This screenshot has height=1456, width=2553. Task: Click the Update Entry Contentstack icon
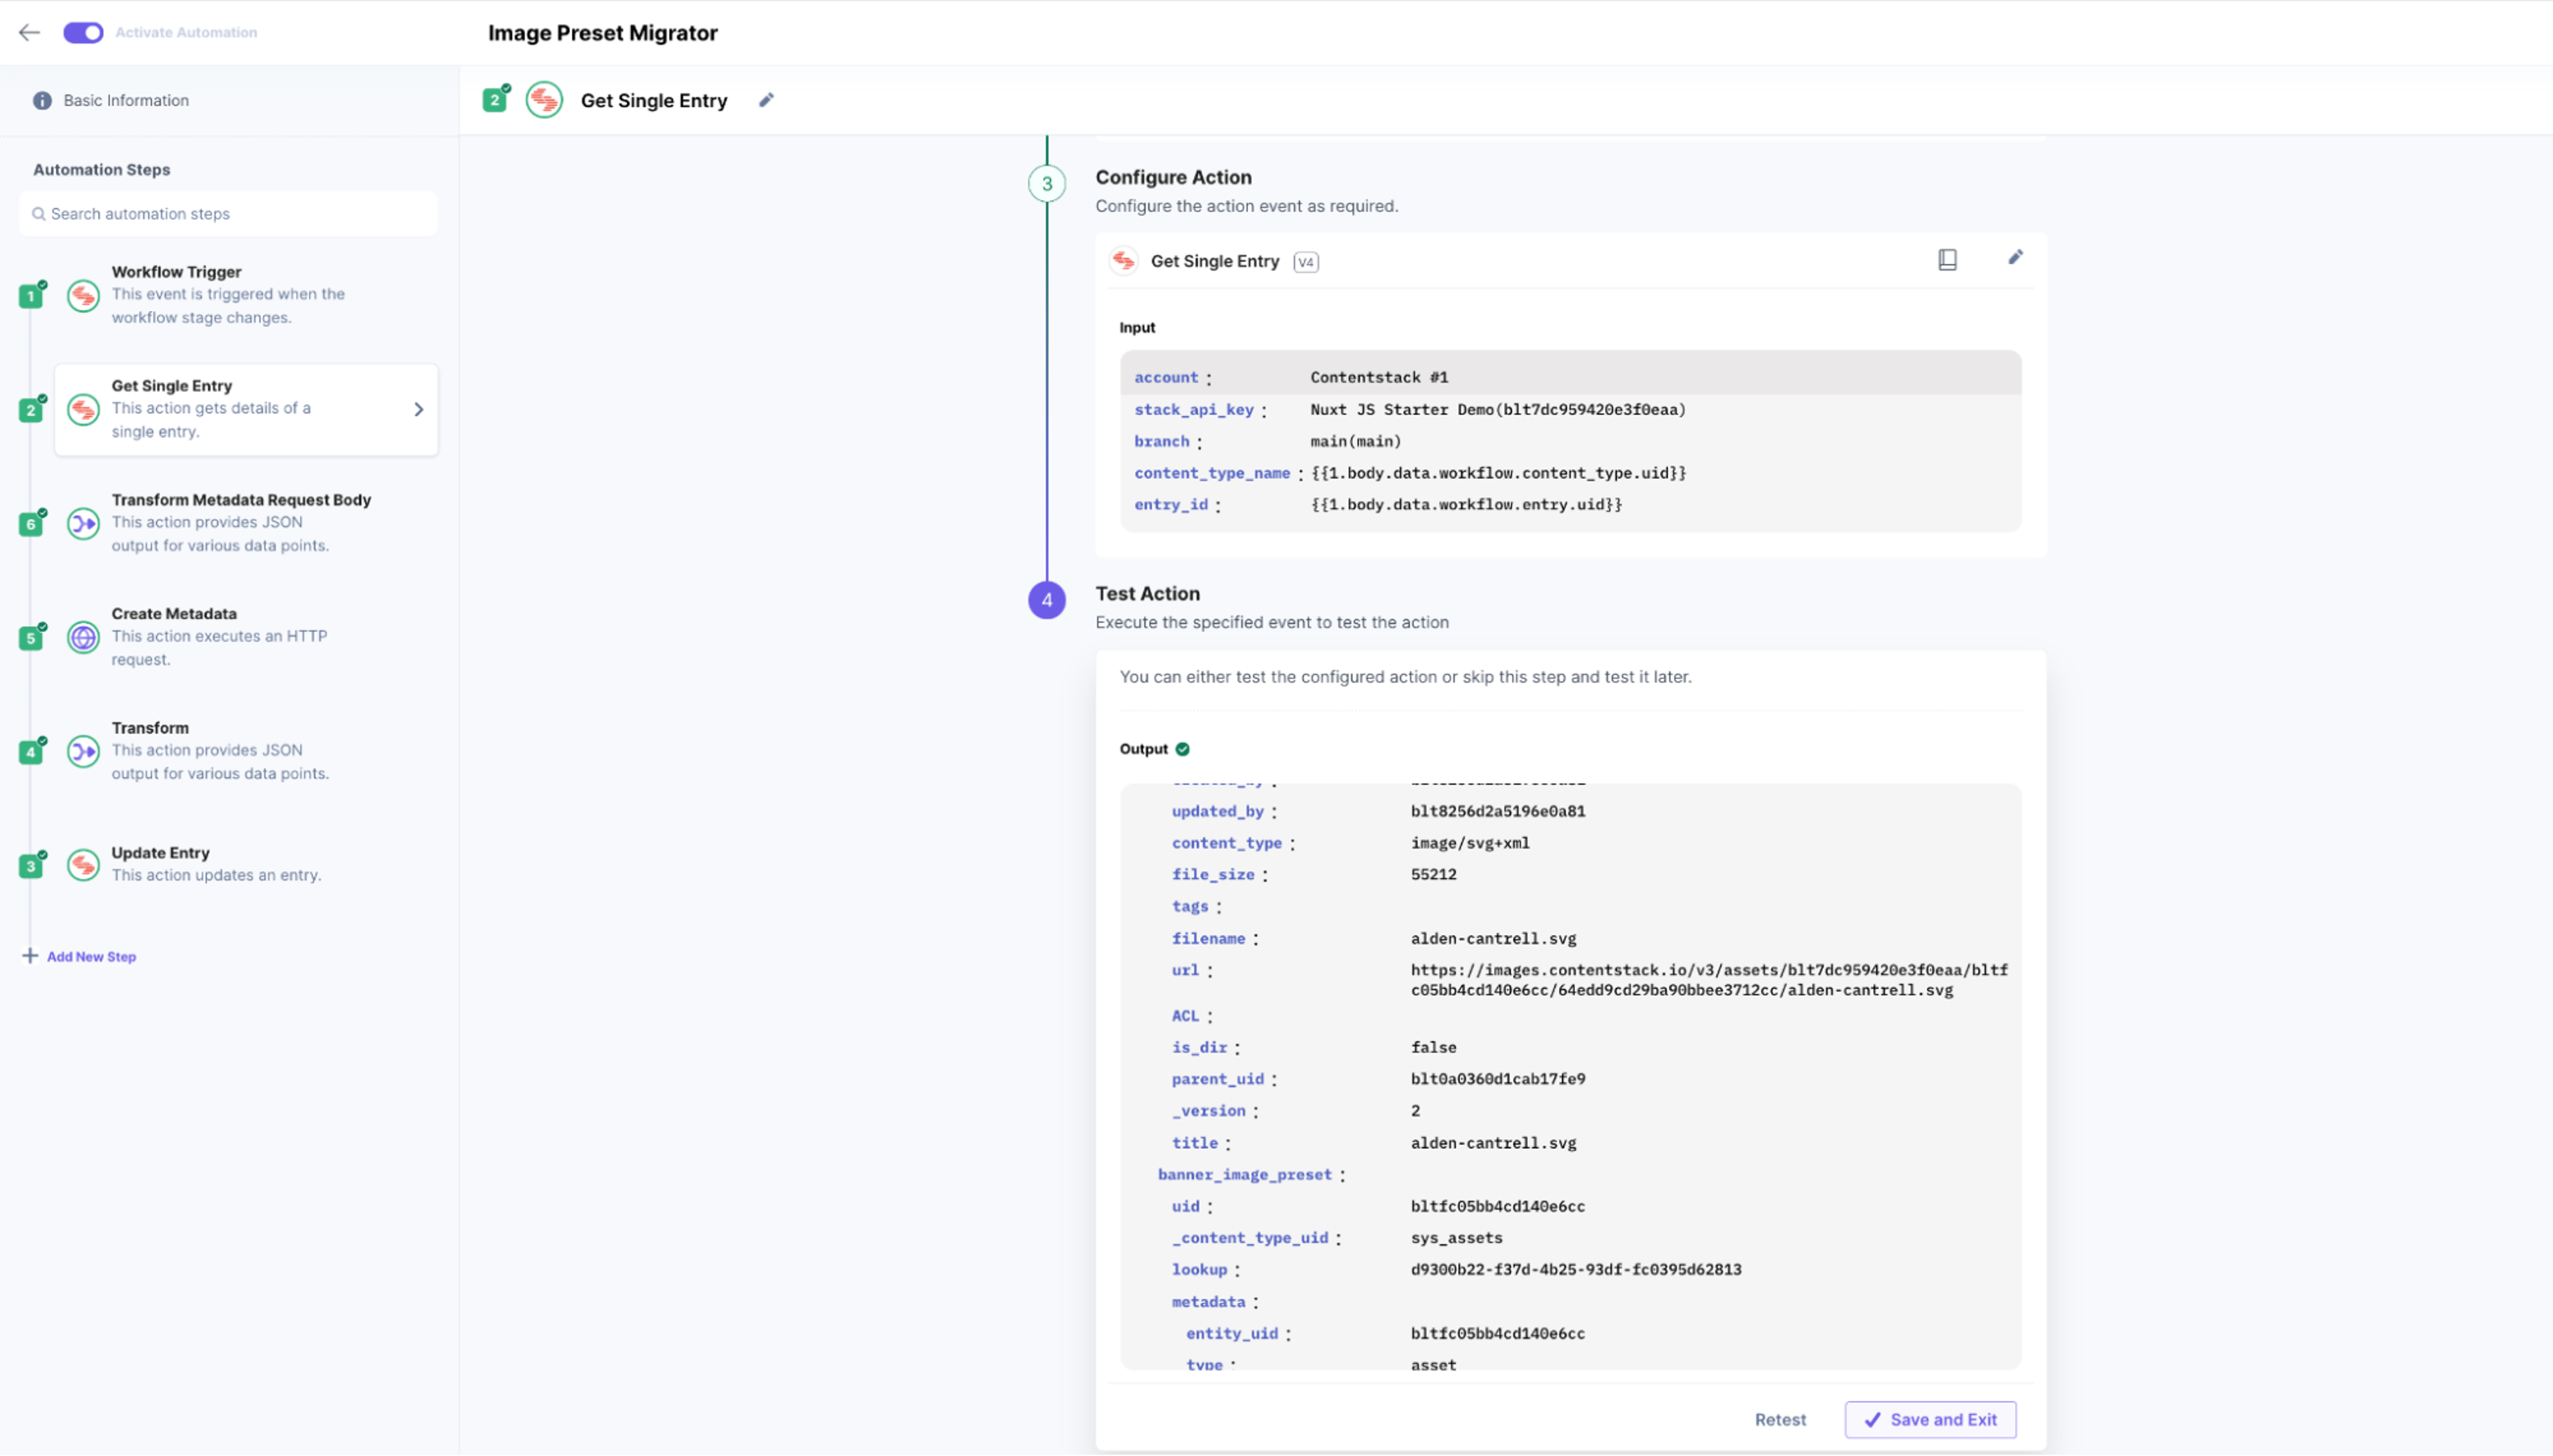83,865
